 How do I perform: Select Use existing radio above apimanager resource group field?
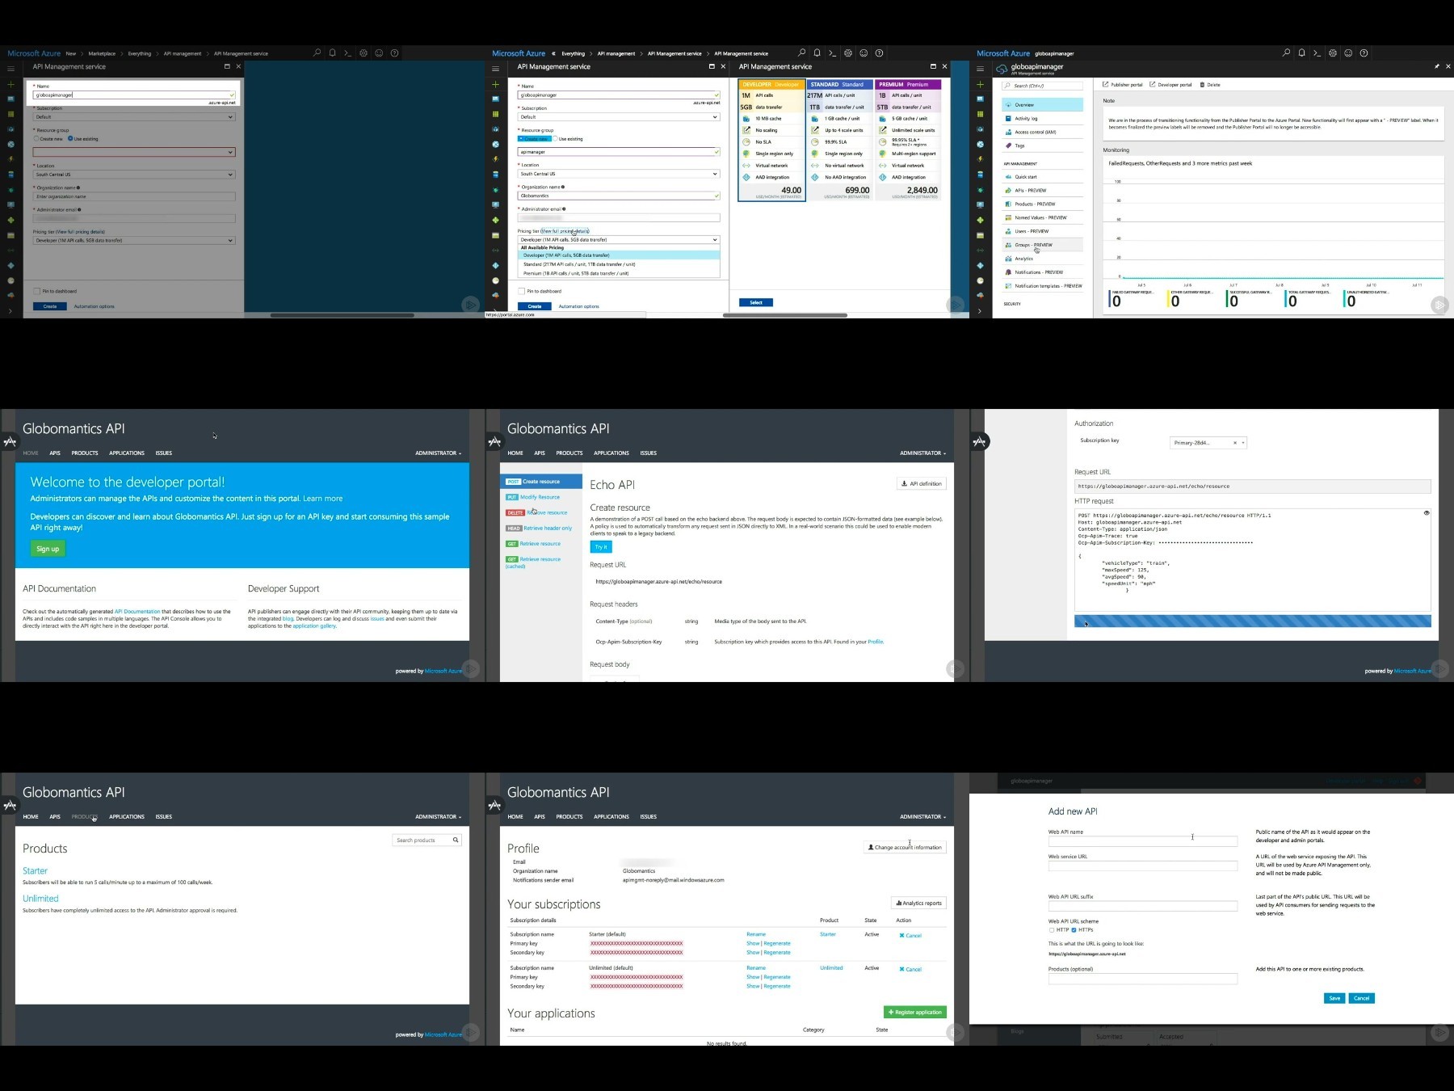[556, 139]
